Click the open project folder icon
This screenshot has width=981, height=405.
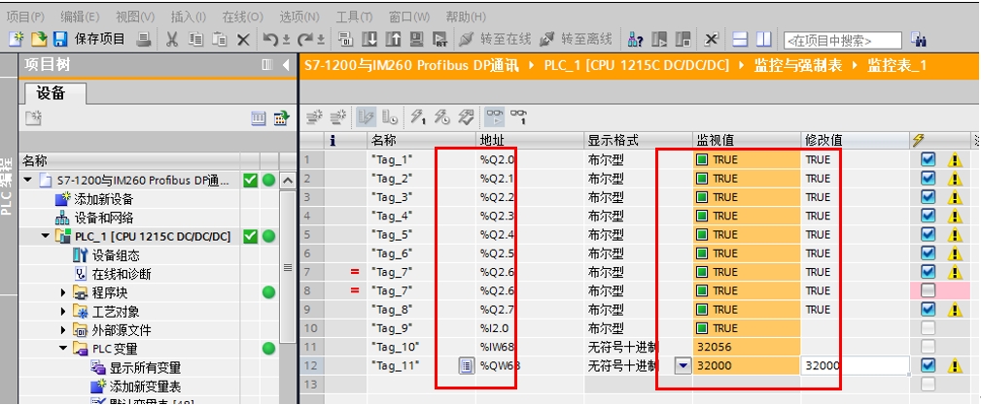click(x=38, y=39)
